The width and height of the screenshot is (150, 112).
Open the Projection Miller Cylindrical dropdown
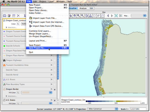pos(103,109)
